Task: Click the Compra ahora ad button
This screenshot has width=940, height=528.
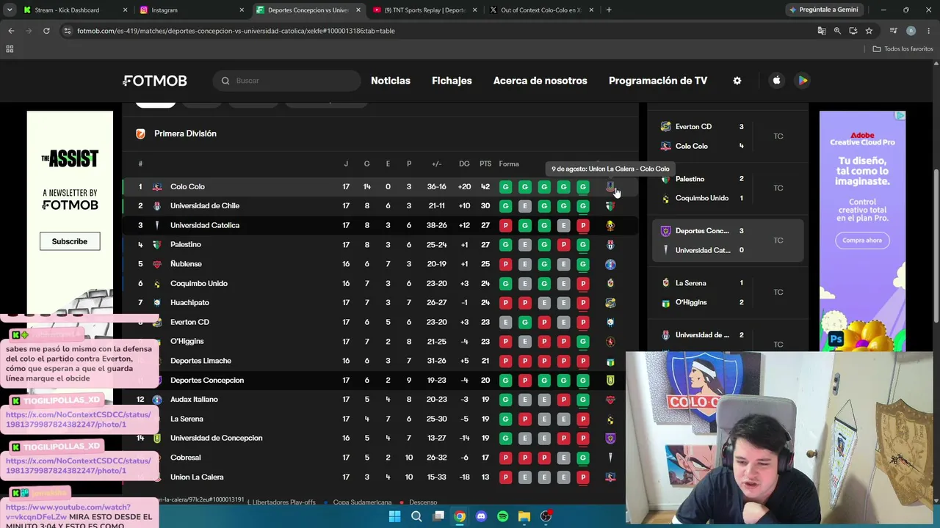Action: point(862,241)
